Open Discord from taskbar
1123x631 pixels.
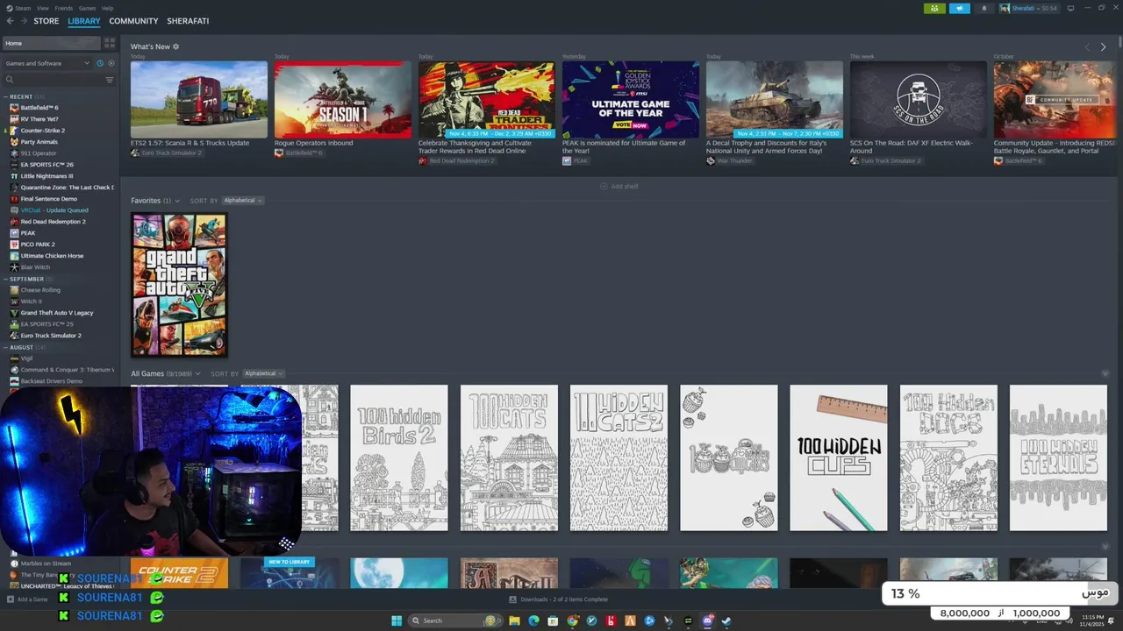point(707,620)
